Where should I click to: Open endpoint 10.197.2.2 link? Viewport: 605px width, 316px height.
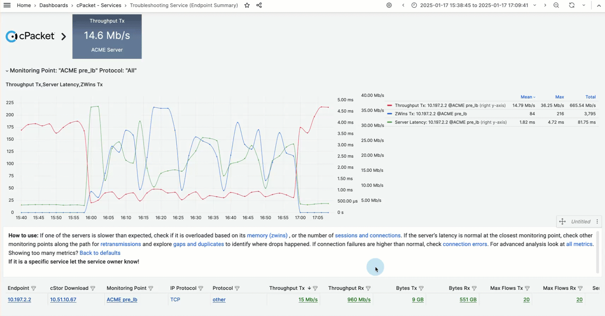click(x=19, y=300)
